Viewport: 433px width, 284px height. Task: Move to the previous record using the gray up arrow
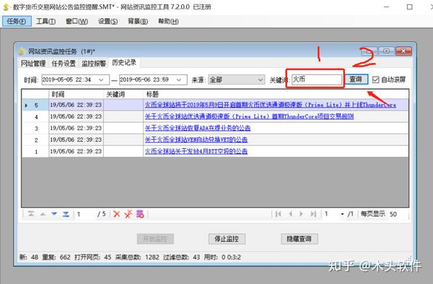click(43, 214)
